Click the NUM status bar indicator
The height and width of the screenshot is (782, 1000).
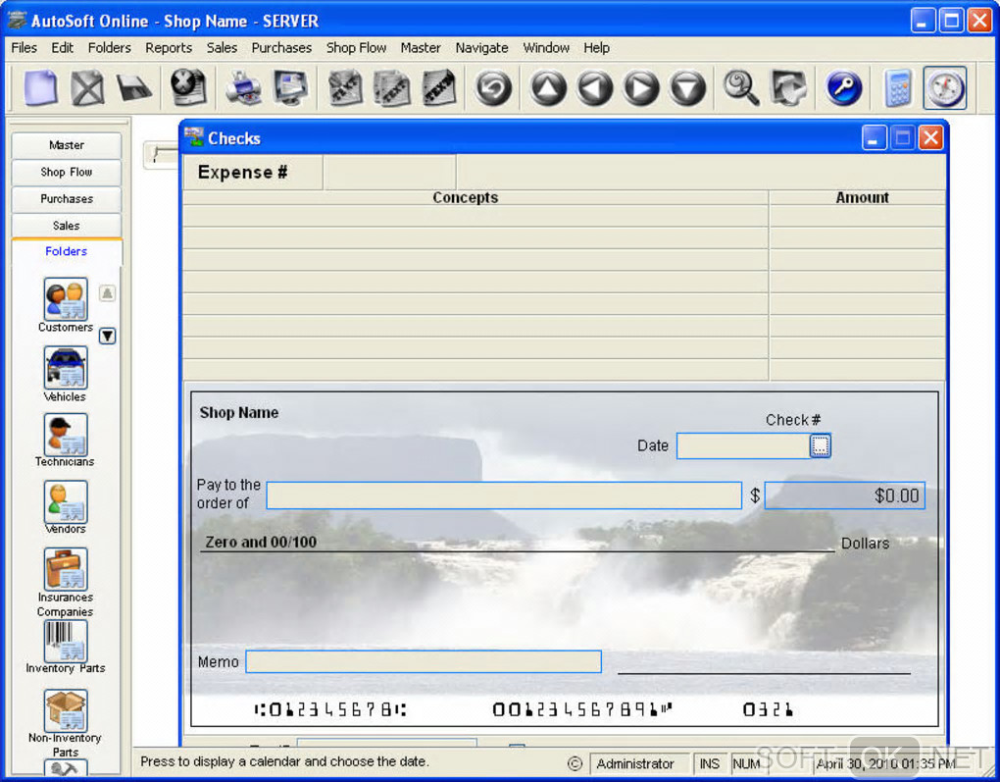[747, 763]
